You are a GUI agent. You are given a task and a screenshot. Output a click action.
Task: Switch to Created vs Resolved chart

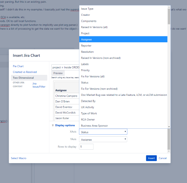click(x=25, y=72)
